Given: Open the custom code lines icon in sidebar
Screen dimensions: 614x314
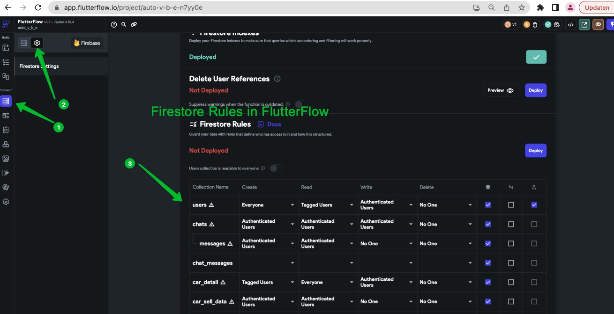Looking at the screenshot, I should tap(6, 173).
